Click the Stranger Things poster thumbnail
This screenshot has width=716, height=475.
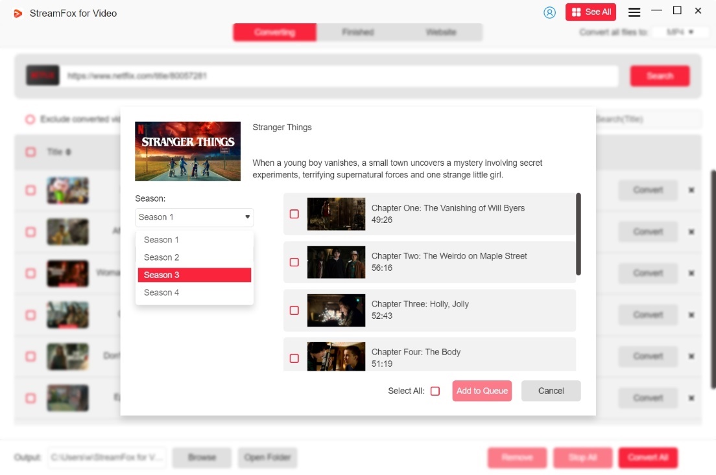pyautogui.click(x=187, y=151)
